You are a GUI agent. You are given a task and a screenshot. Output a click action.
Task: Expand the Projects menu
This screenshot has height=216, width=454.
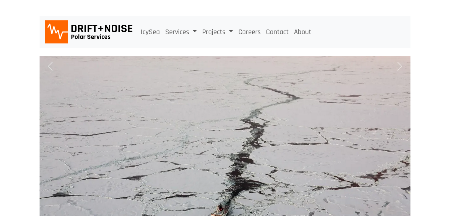(217, 32)
